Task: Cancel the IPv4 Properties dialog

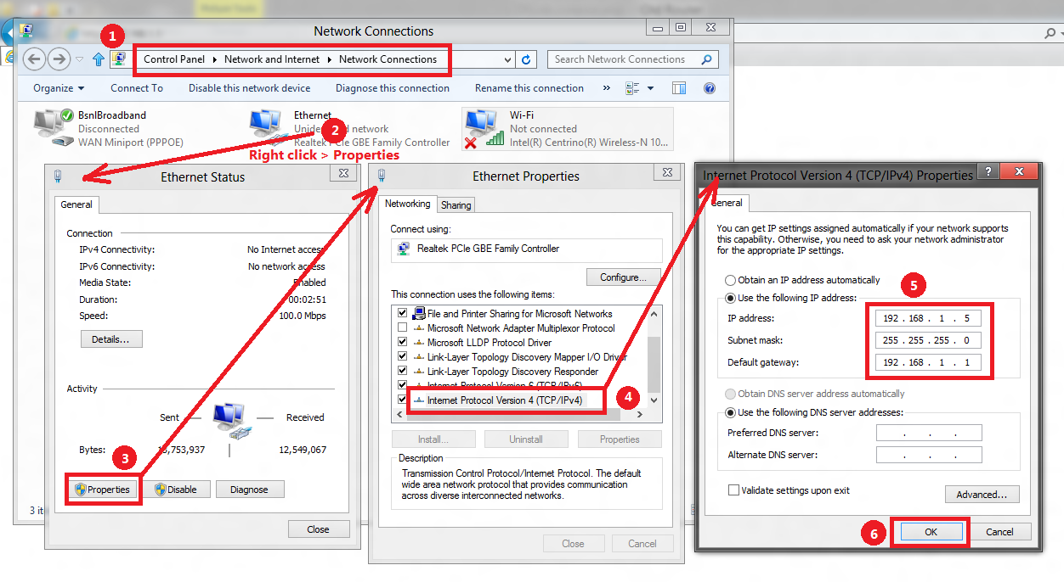Action: 999,532
